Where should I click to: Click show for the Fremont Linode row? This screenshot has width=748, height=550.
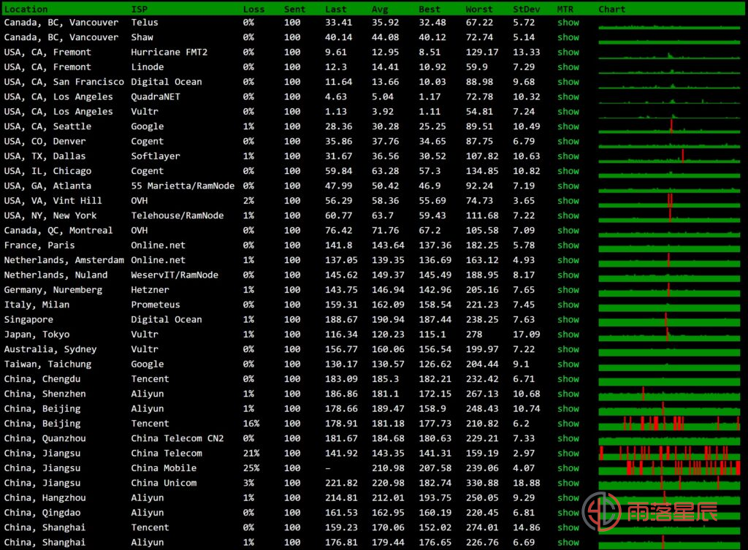[568, 66]
